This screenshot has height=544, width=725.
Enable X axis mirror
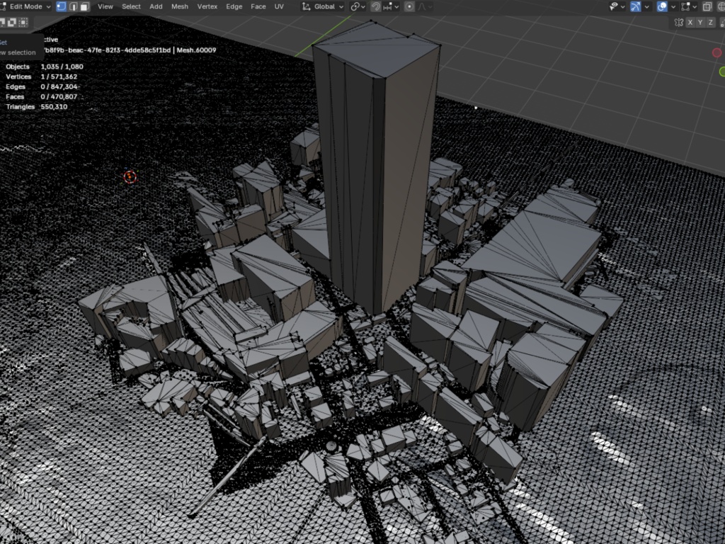pos(690,22)
